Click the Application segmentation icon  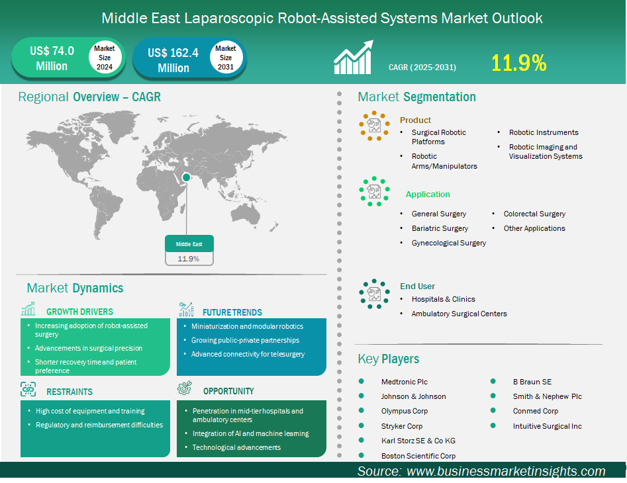click(x=375, y=191)
